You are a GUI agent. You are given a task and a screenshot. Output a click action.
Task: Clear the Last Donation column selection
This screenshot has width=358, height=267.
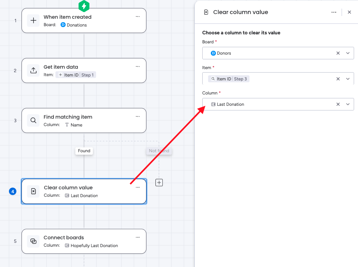[338, 104]
